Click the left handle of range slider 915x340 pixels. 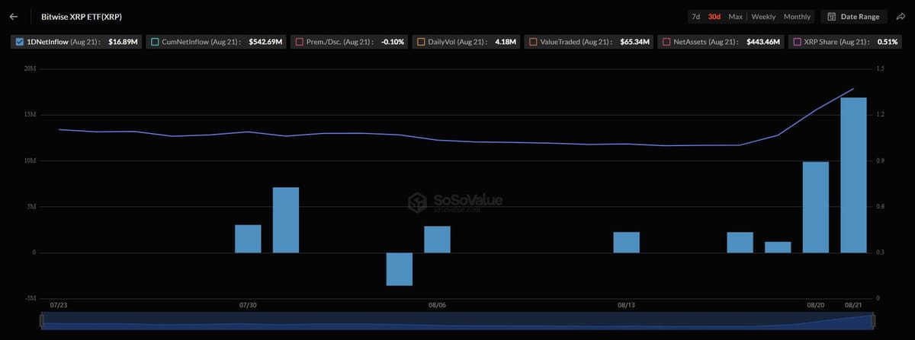pyautogui.click(x=43, y=323)
